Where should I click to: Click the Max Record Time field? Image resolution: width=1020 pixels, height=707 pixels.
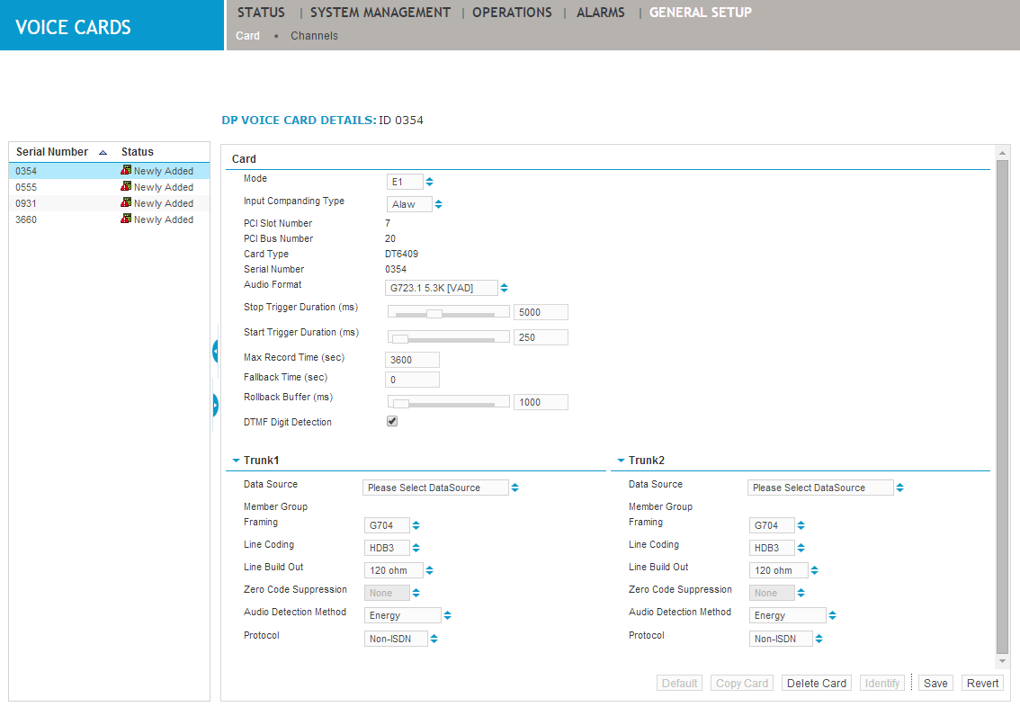412,360
